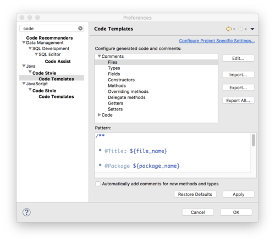Screen dimensions: 275x242
Task: Select Code Templates under Java
Action: pyautogui.click(x=56, y=79)
